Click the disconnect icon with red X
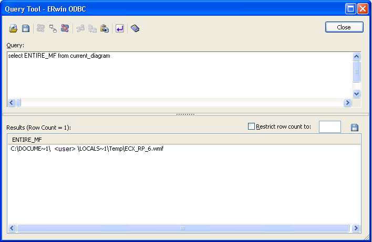Image resolution: width=372 pixels, height=242 pixels. (x=65, y=28)
